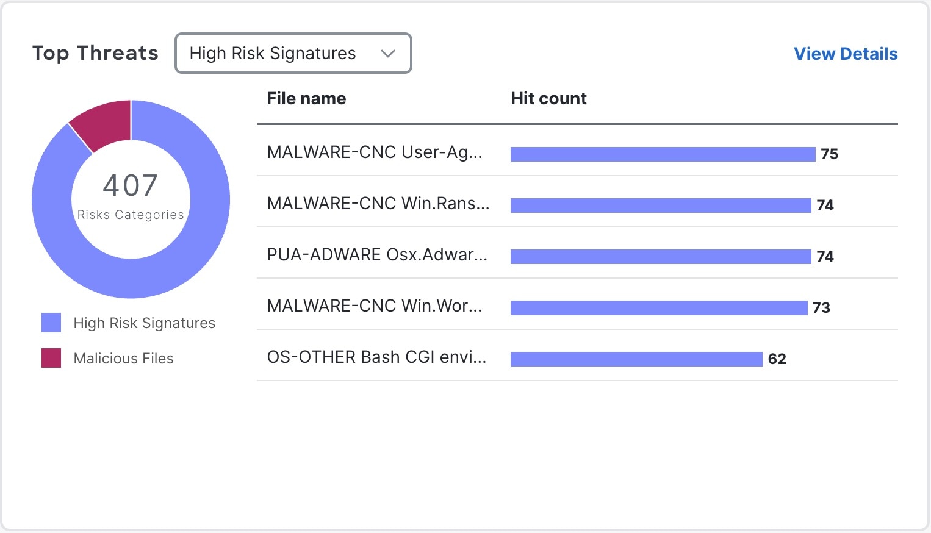Click the bar with hit count 75
This screenshot has height=533, width=931.
663,154
